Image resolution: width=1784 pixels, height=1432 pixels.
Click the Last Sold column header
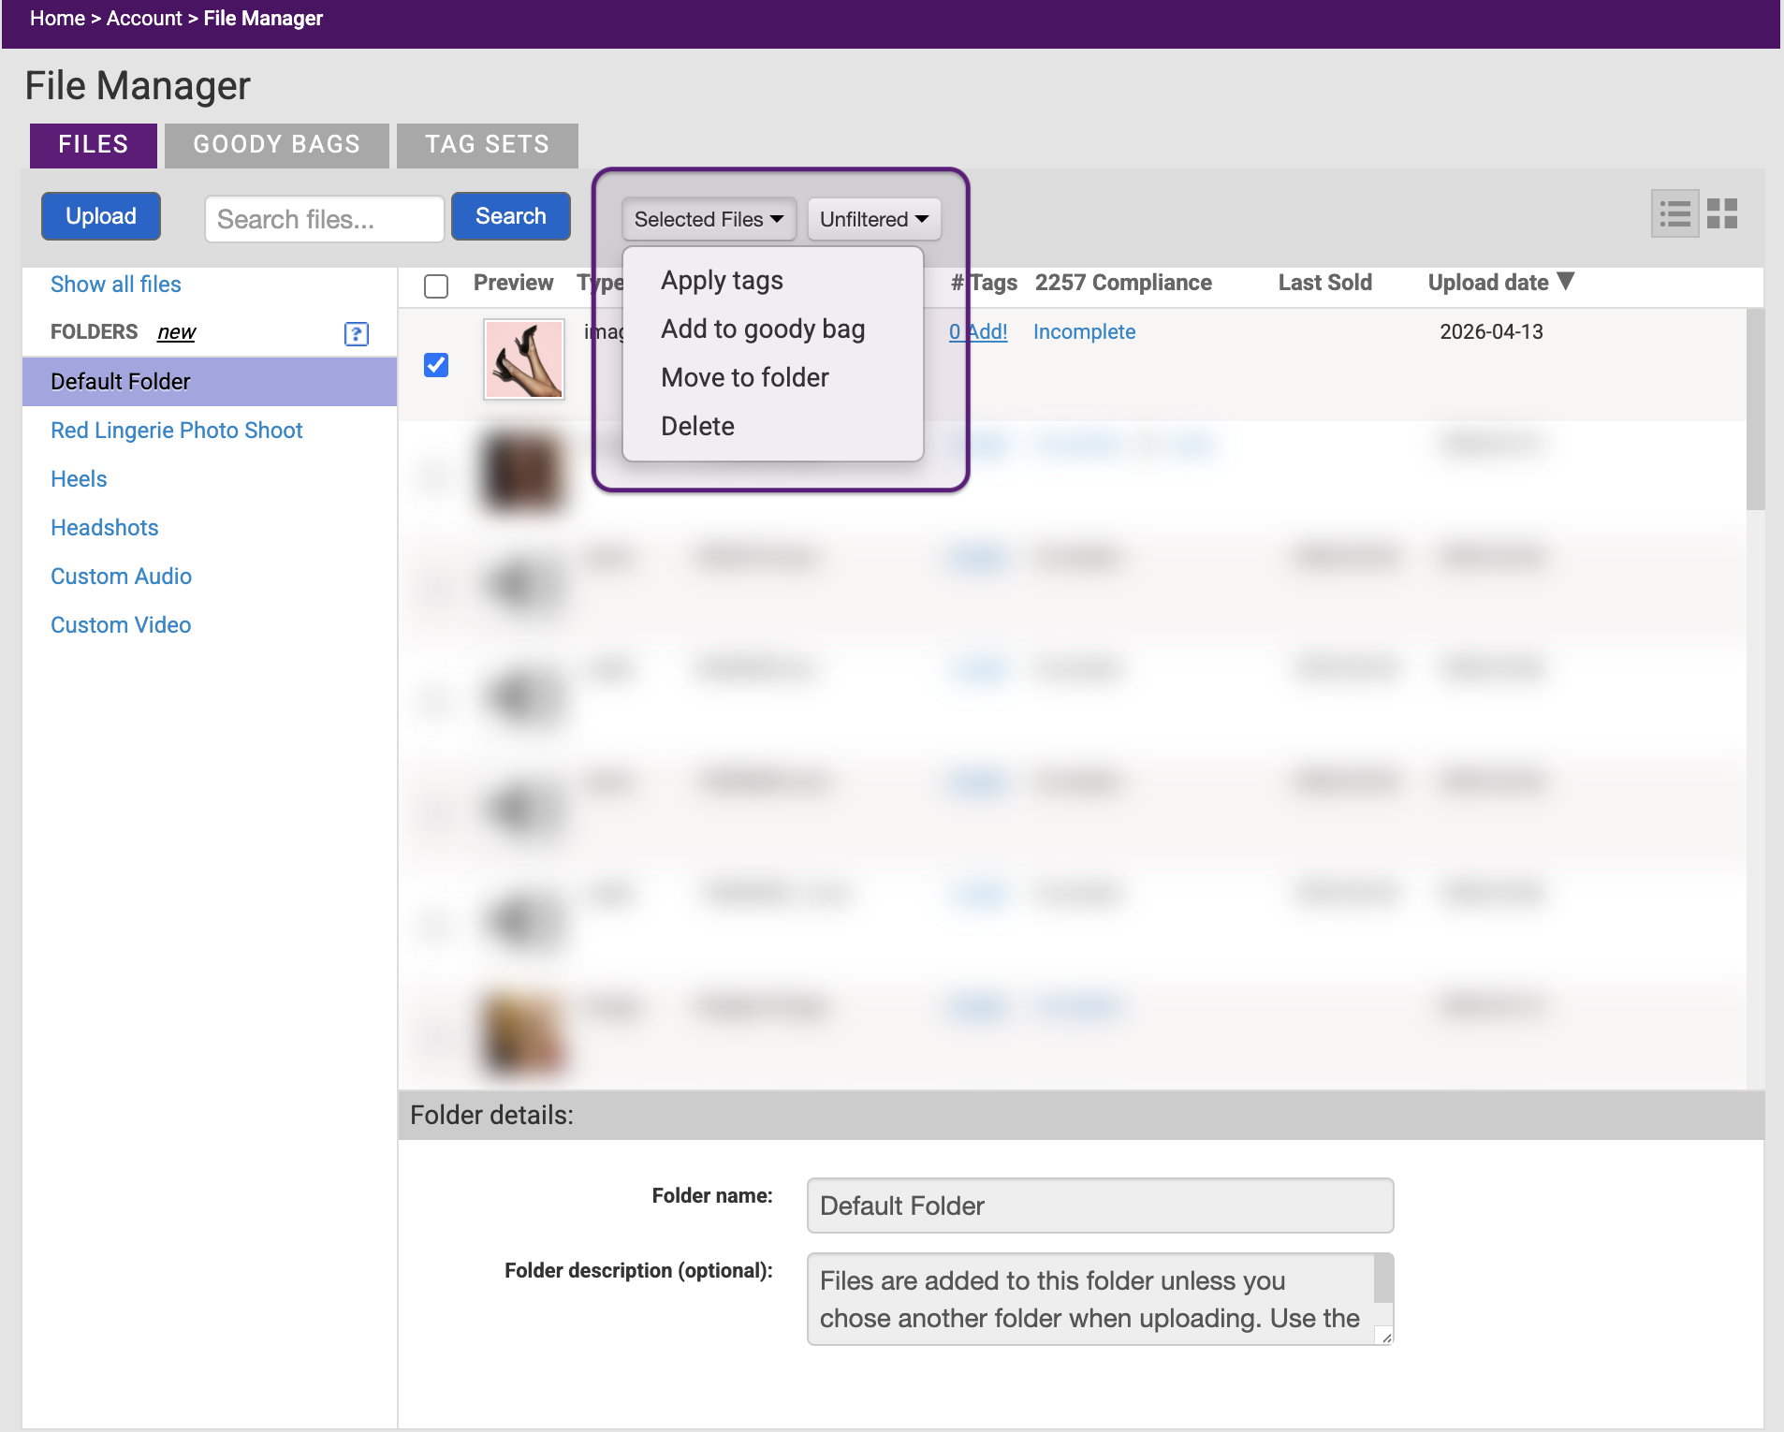(1325, 283)
